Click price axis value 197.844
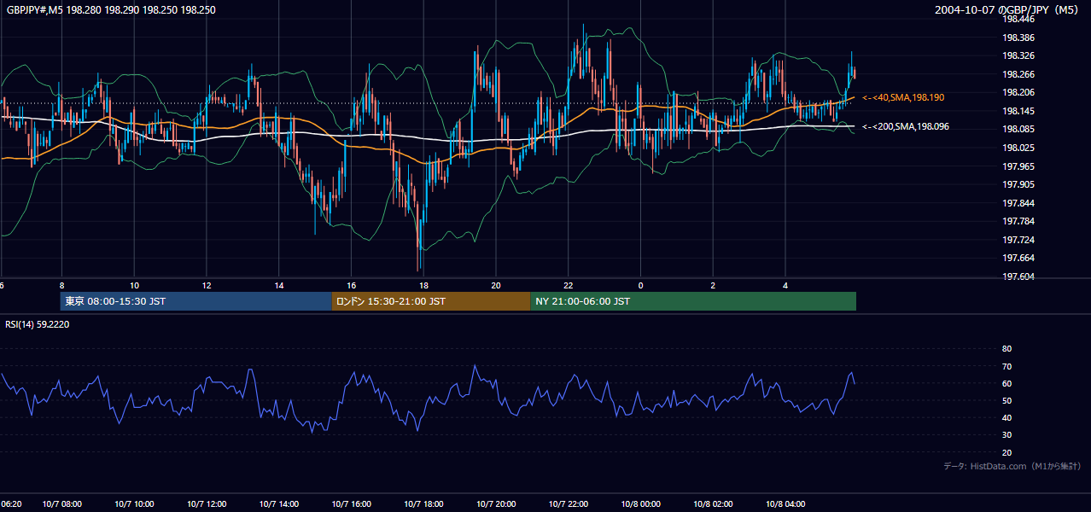This screenshot has width=1091, height=512. coord(1018,203)
